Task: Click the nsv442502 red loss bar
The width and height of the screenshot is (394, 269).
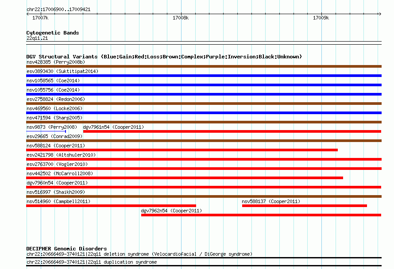Action: (x=185, y=178)
